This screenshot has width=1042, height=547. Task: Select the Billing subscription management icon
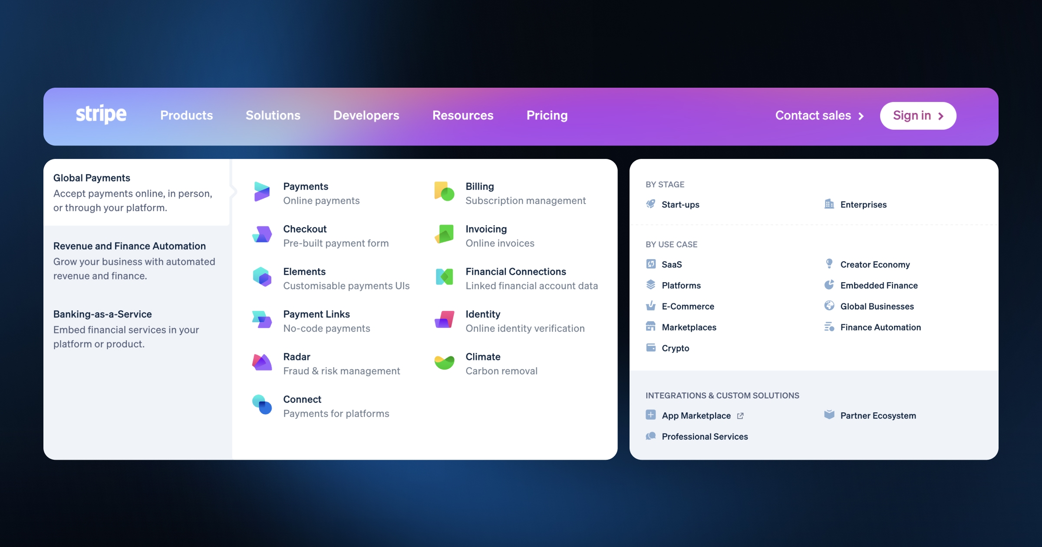(x=444, y=192)
